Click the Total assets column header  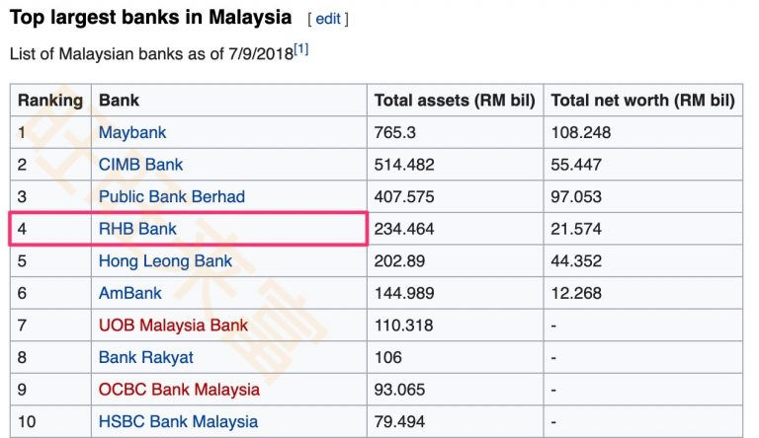point(454,101)
